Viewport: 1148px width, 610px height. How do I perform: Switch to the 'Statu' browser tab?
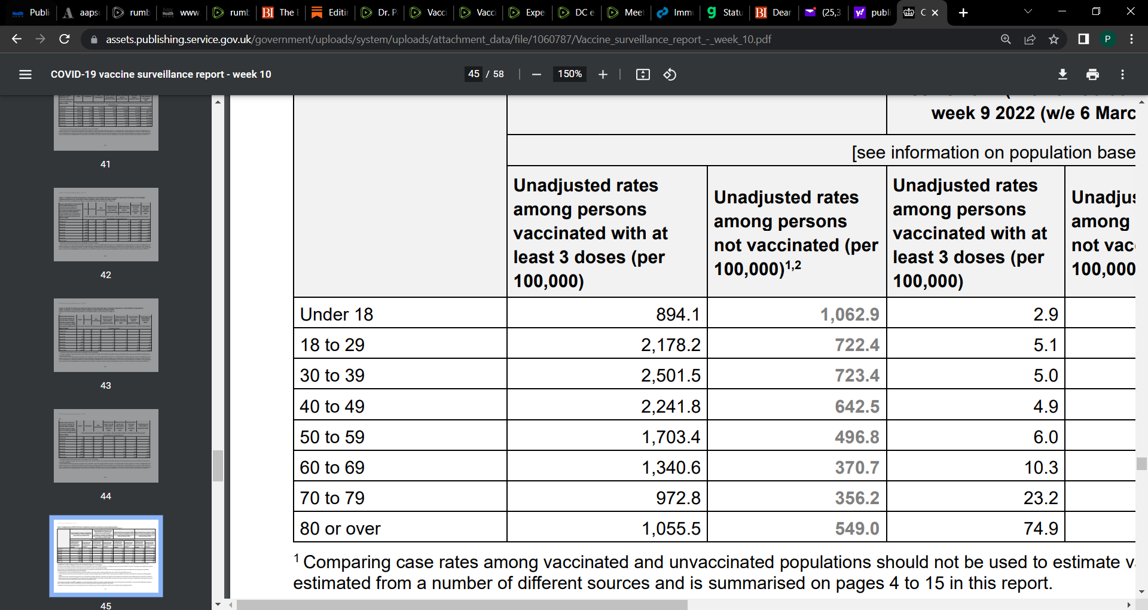coord(724,13)
